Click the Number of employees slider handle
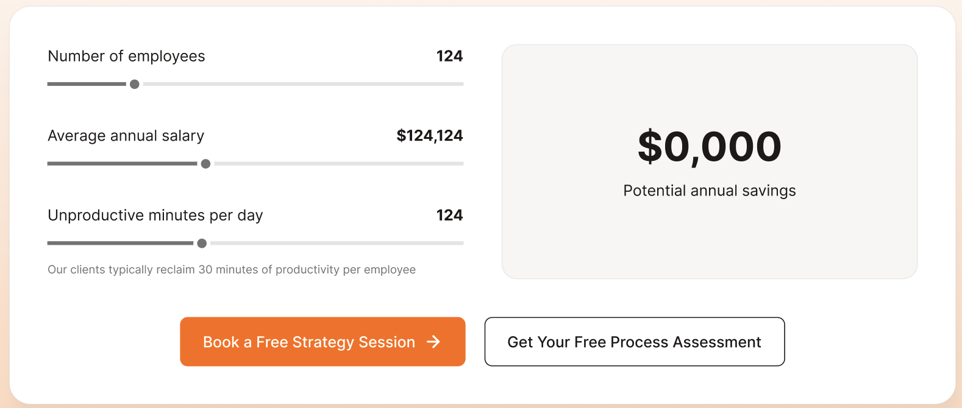 coord(135,84)
